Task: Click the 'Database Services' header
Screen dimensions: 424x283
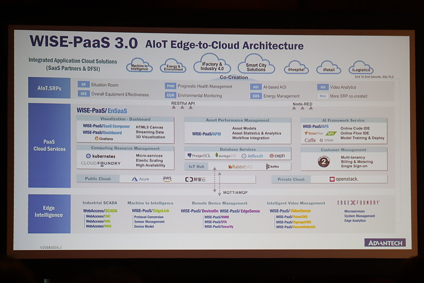Action: tap(237, 149)
